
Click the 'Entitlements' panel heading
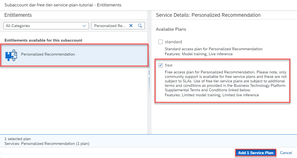click(x=18, y=15)
